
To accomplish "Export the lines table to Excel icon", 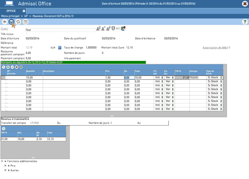I will 21,67.
